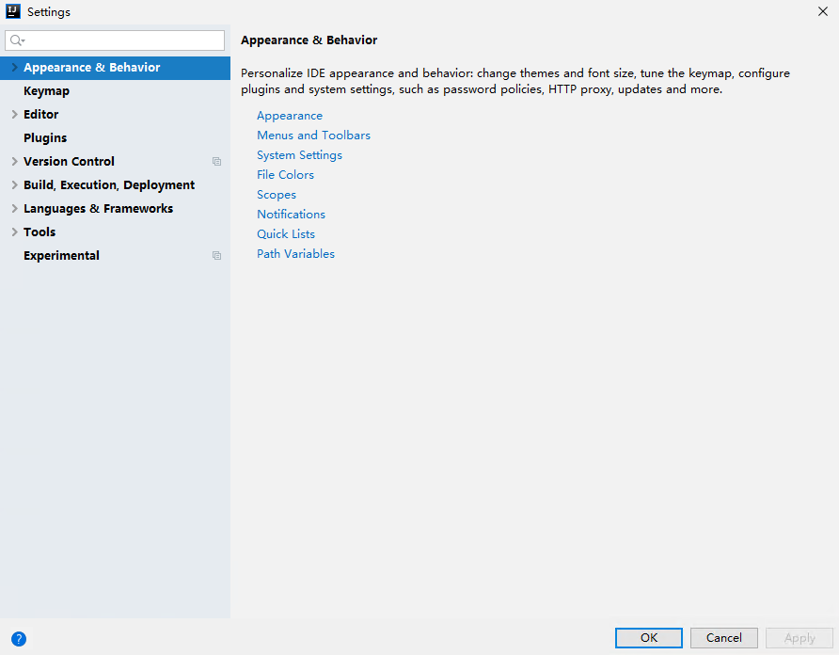
Task: Click the disabled Apply button
Action: pos(799,638)
